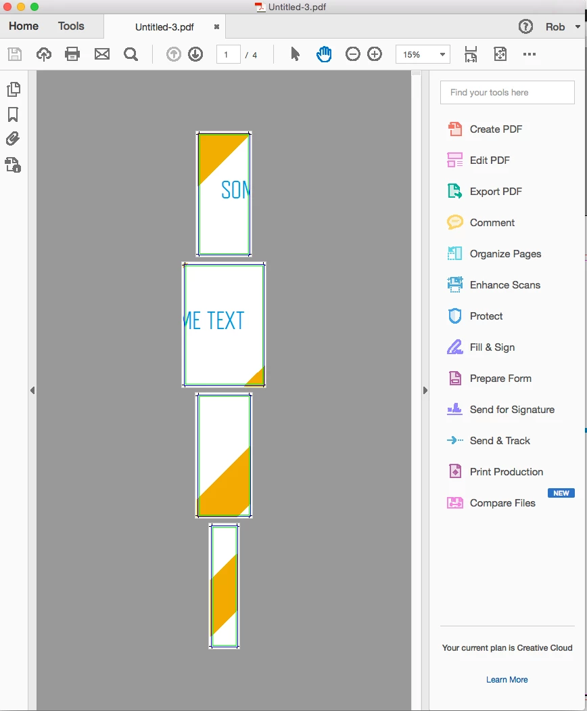
Task: Click the fourth narrow striped page
Action: click(225, 586)
